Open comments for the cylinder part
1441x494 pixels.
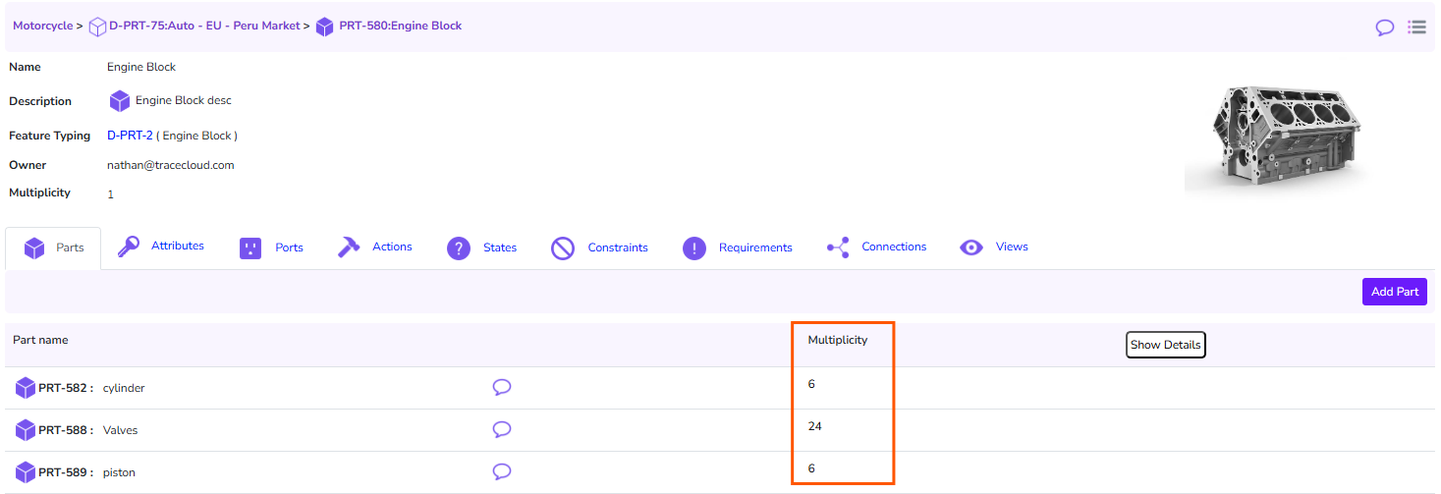click(x=502, y=387)
